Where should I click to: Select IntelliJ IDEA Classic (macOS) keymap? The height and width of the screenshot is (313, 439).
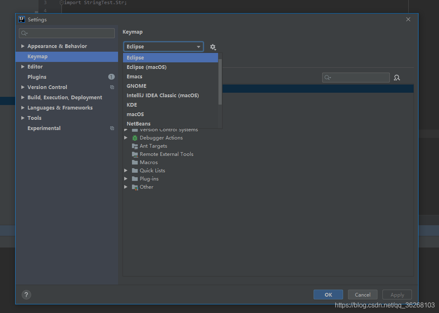[x=171, y=95]
